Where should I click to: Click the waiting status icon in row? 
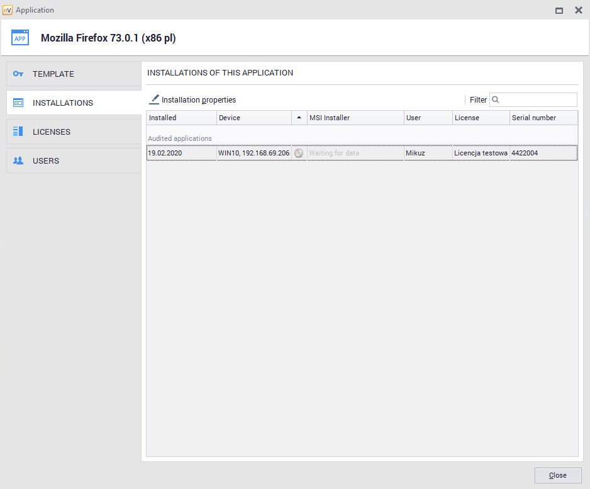(x=299, y=153)
